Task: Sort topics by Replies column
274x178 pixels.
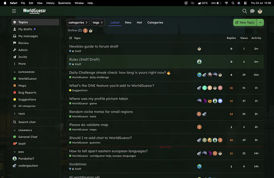Action: (x=231, y=38)
